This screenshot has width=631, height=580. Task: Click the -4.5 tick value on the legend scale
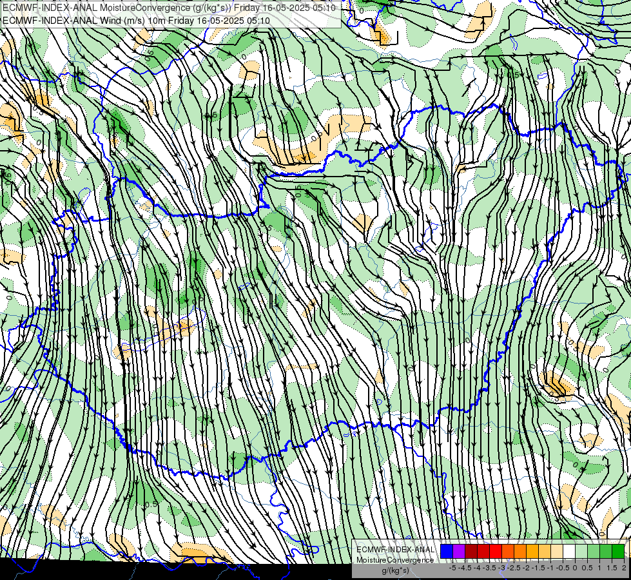tap(465, 568)
